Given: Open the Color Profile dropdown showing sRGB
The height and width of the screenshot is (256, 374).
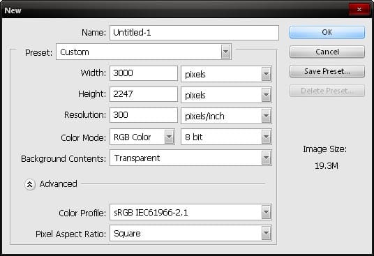Looking at the screenshot, I should pyautogui.click(x=190, y=212).
